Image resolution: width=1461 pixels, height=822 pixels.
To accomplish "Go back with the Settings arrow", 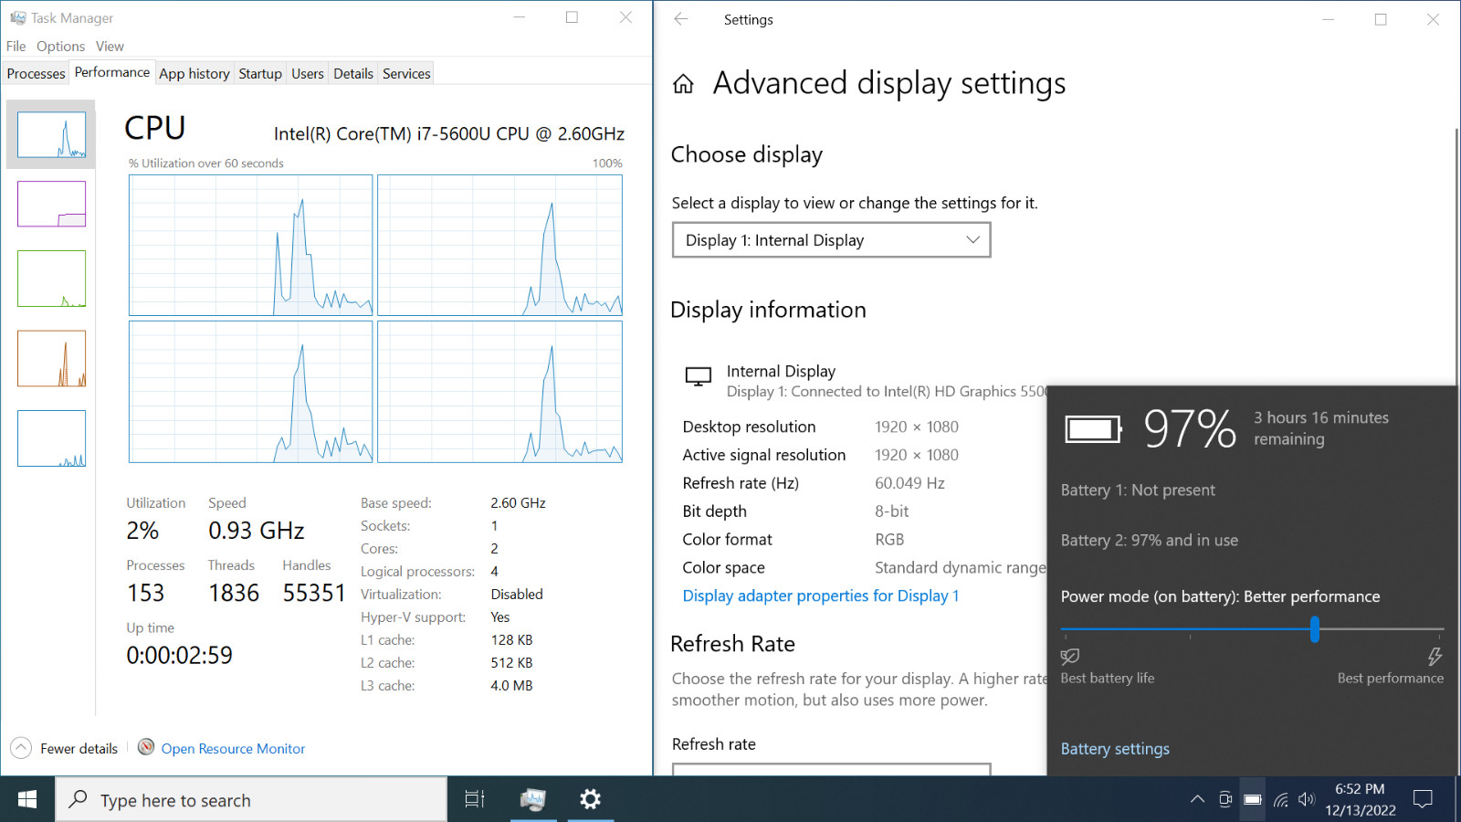I will 681,19.
